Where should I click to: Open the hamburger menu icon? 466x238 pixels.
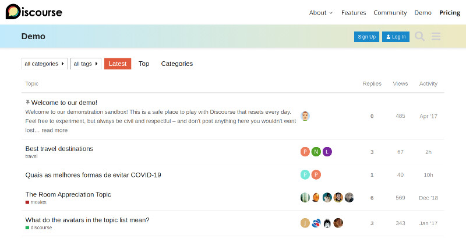pyautogui.click(x=436, y=37)
